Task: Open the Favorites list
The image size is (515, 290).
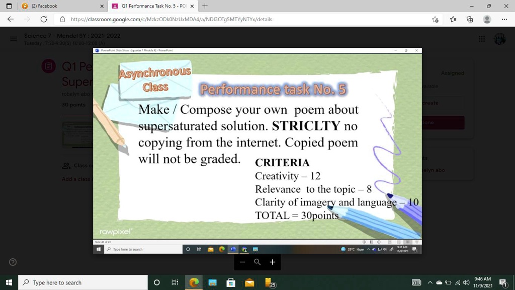Action: pyautogui.click(x=453, y=20)
